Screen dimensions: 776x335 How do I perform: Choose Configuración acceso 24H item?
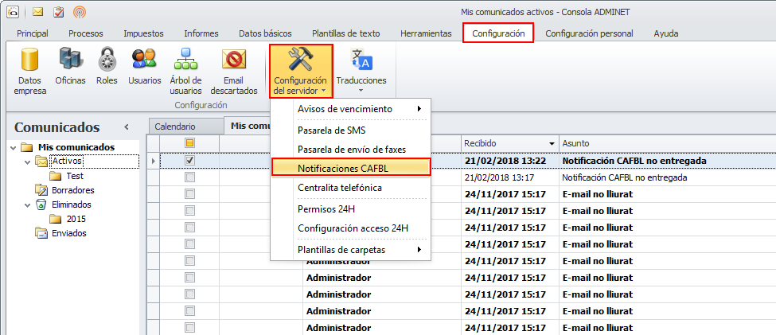pos(350,228)
